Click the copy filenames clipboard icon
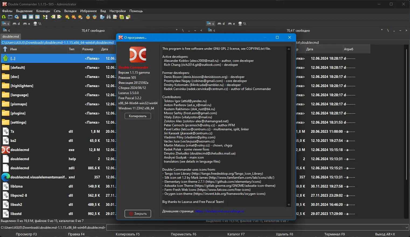 128,17
